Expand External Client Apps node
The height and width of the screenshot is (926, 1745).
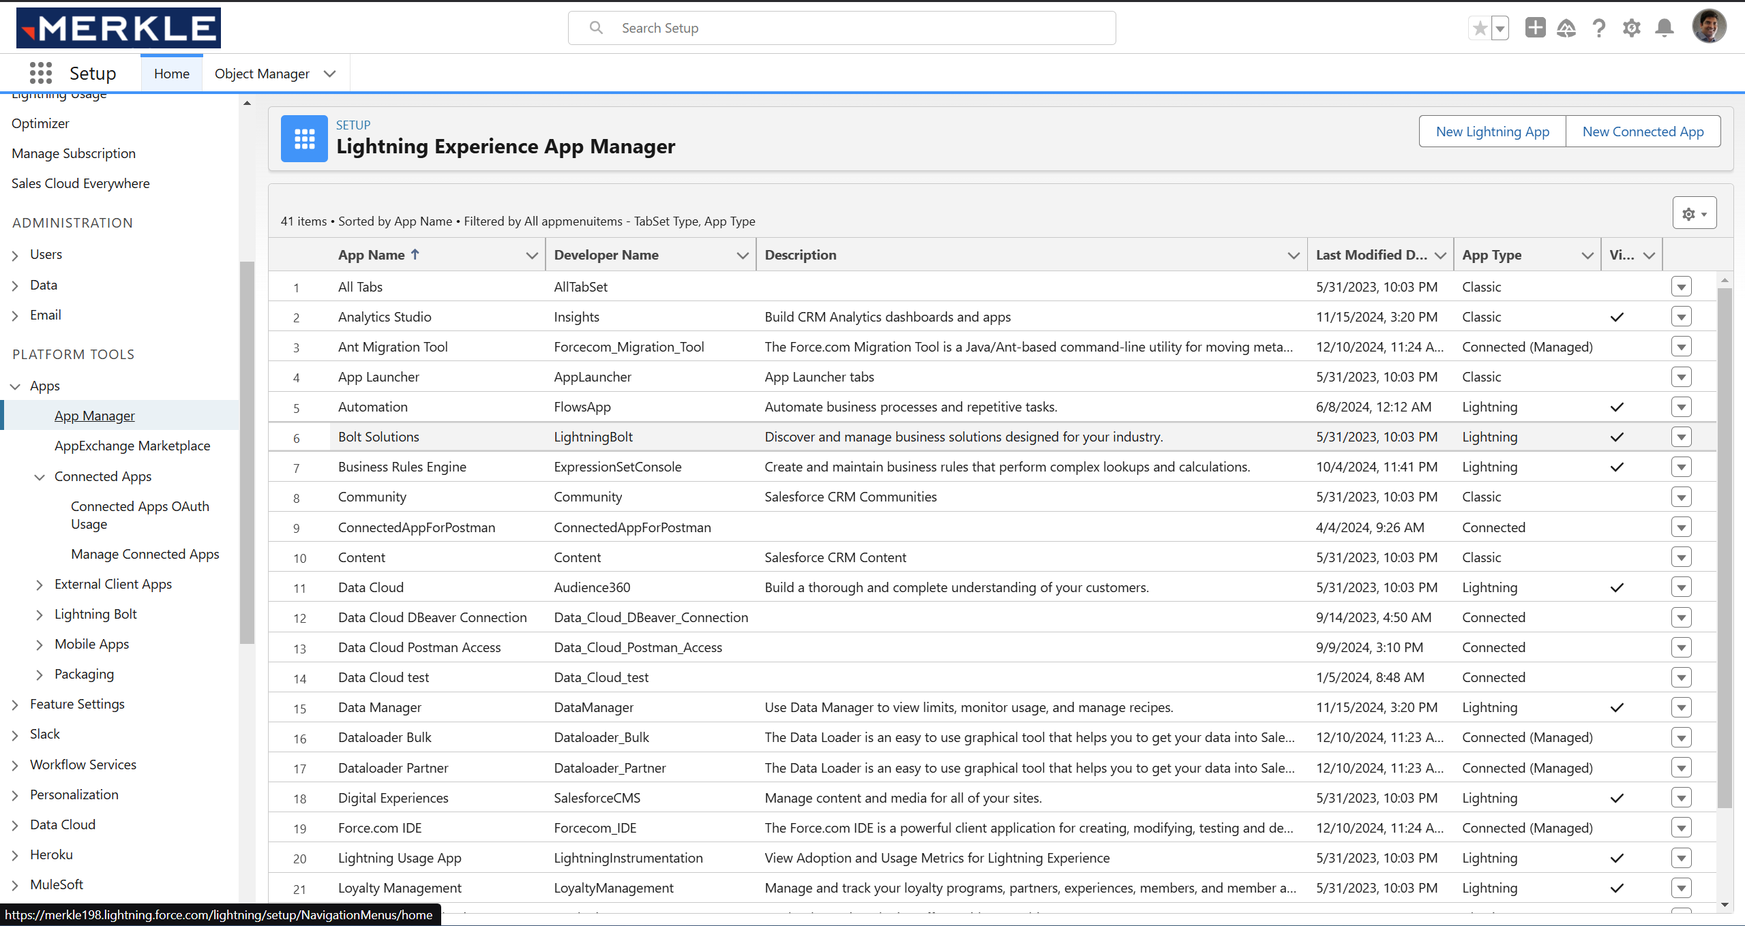(x=40, y=585)
